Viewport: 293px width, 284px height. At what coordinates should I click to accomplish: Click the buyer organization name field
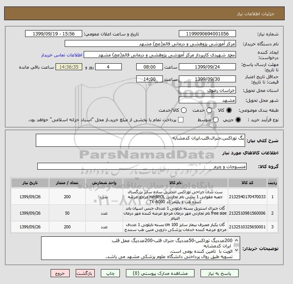click(x=150, y=43)
